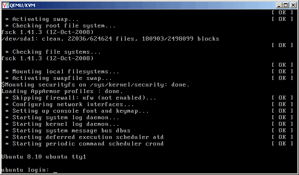Click the "Ubuntu 8.10 ubuntu tty1" line
299x175 pixels.
click(44, 157)
